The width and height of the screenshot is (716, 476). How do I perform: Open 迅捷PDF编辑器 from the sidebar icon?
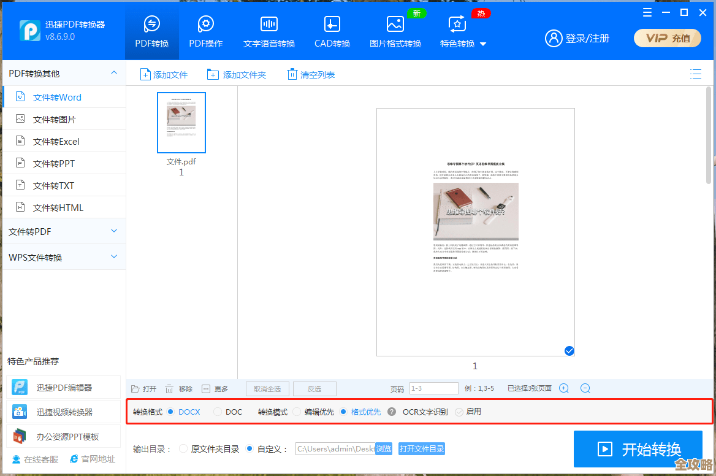[x=19, y=386]
